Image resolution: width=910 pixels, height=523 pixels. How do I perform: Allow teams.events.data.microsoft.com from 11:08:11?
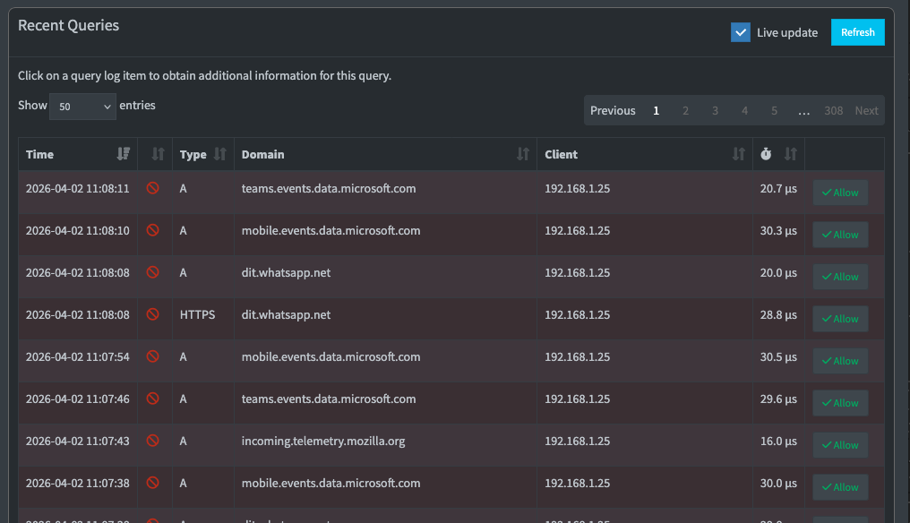point(840,193)
